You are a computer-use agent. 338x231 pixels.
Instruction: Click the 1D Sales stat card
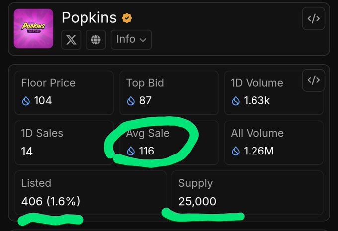coord(64,143)
